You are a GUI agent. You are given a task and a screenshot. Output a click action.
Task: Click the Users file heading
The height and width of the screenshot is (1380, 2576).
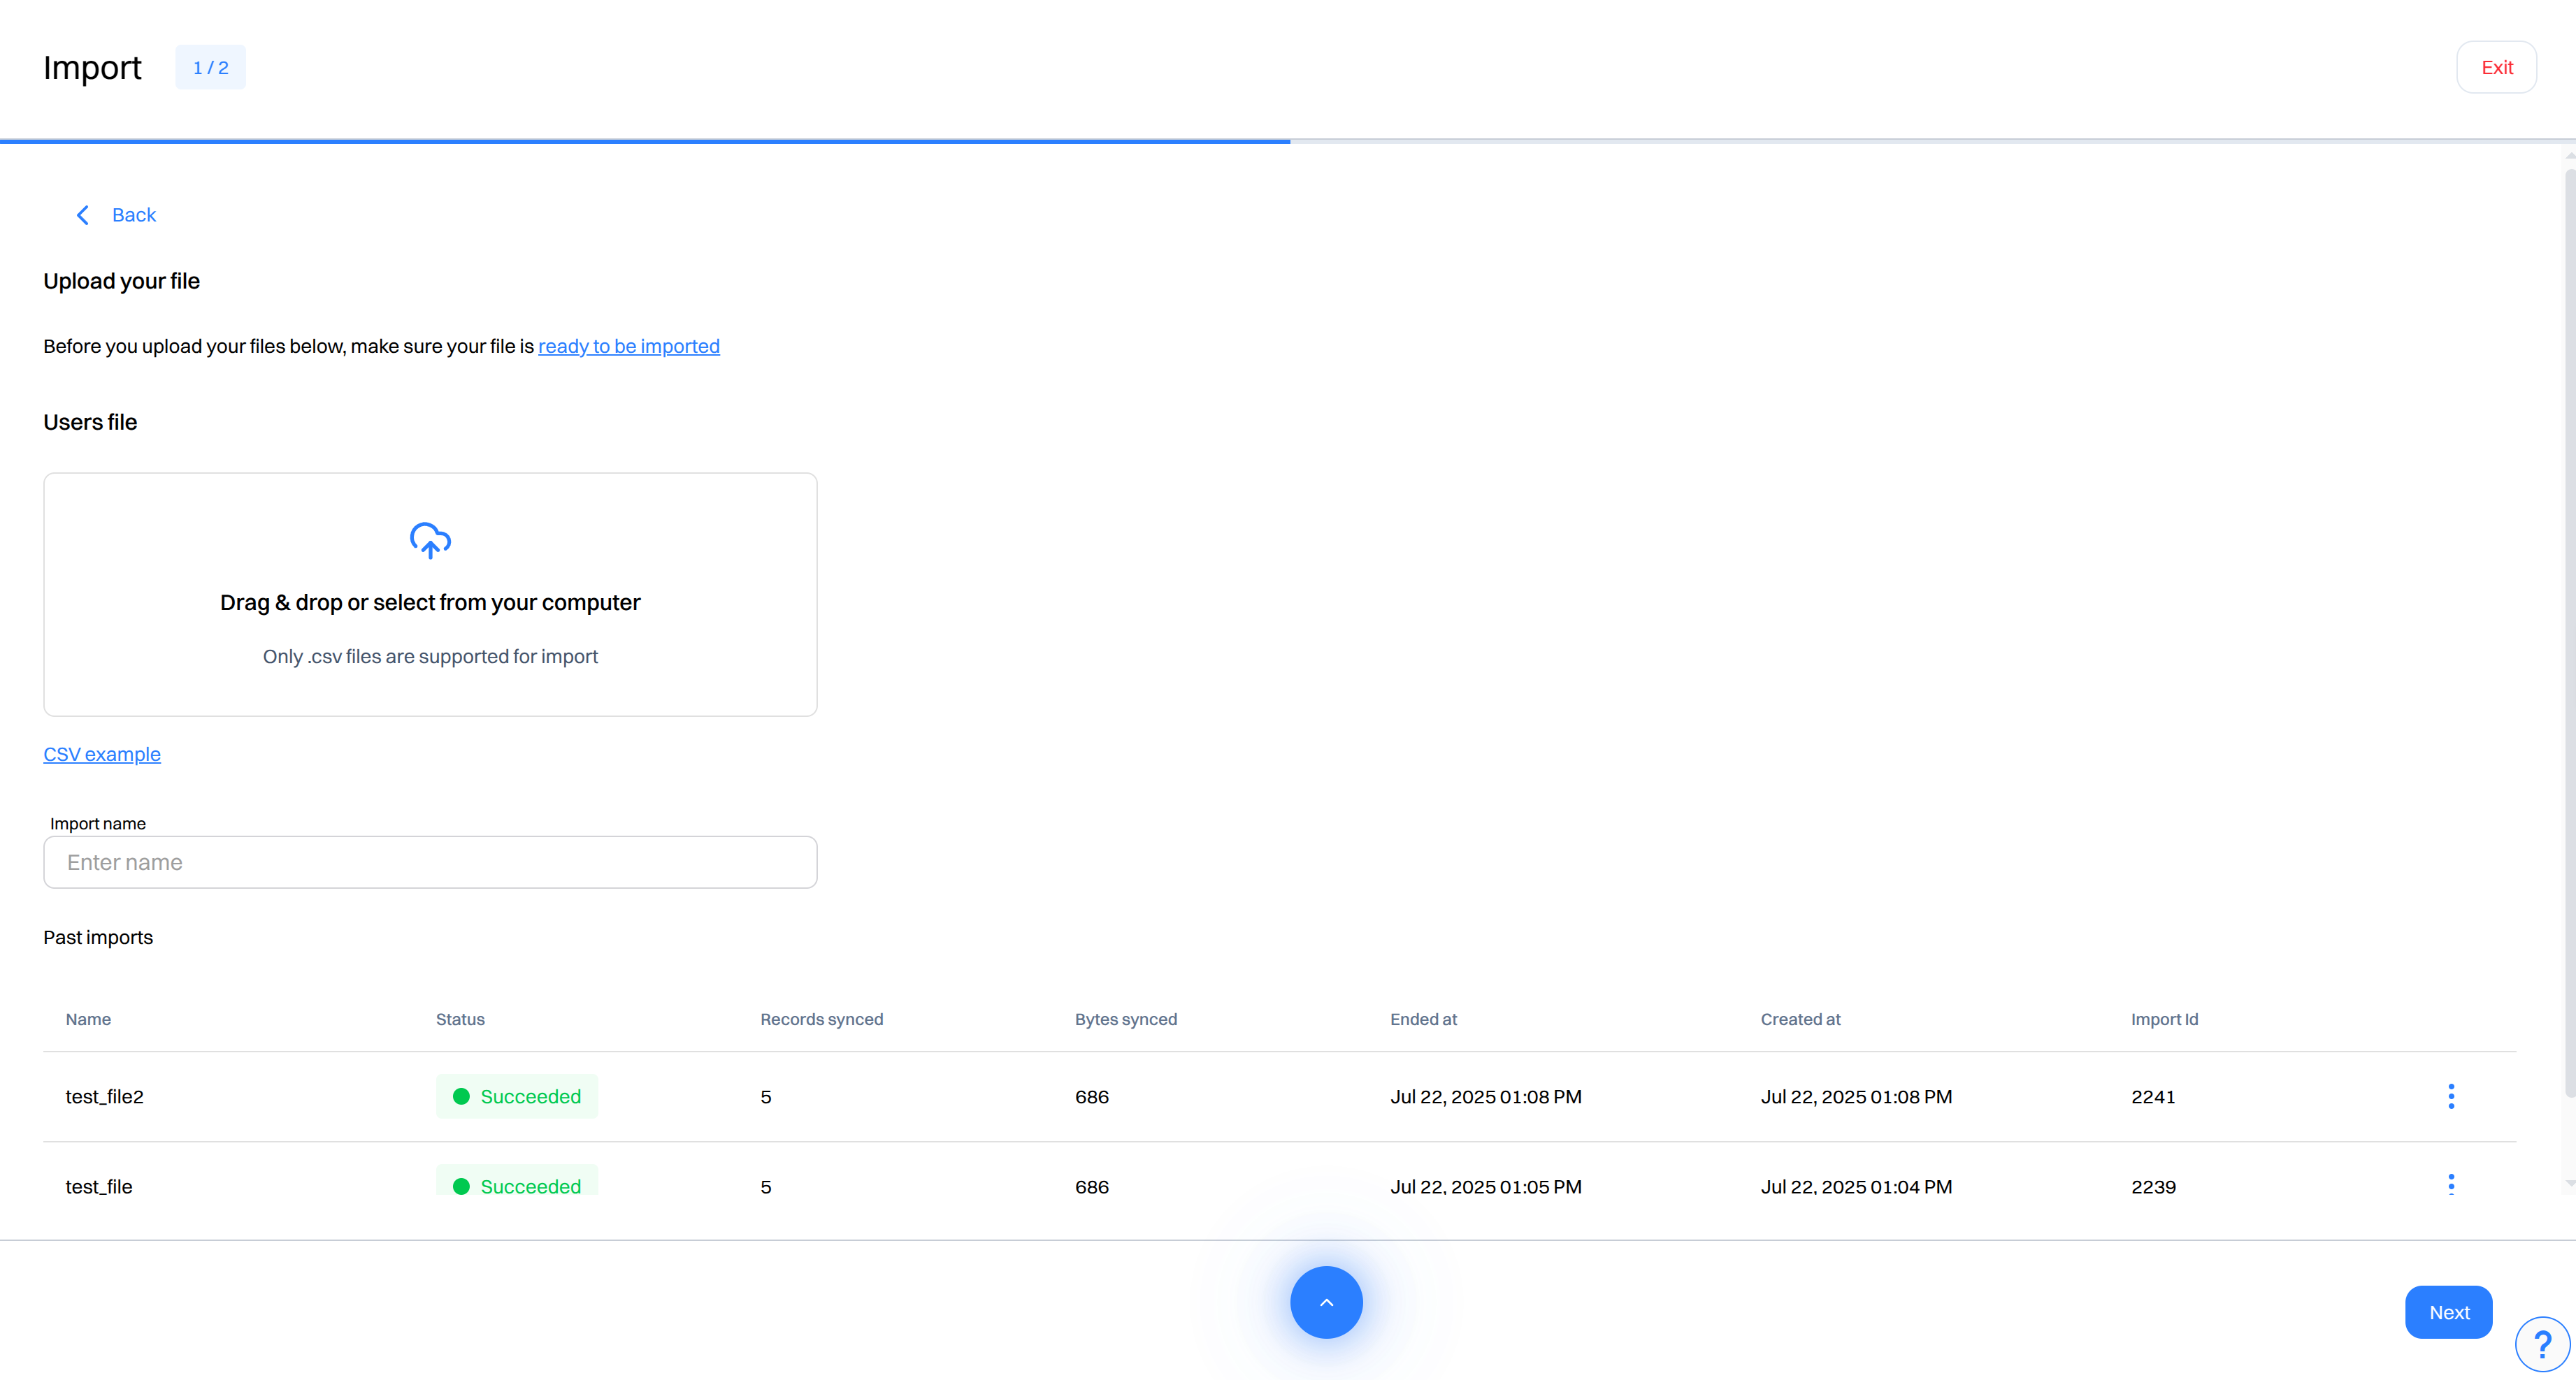(x=90, y=422)
